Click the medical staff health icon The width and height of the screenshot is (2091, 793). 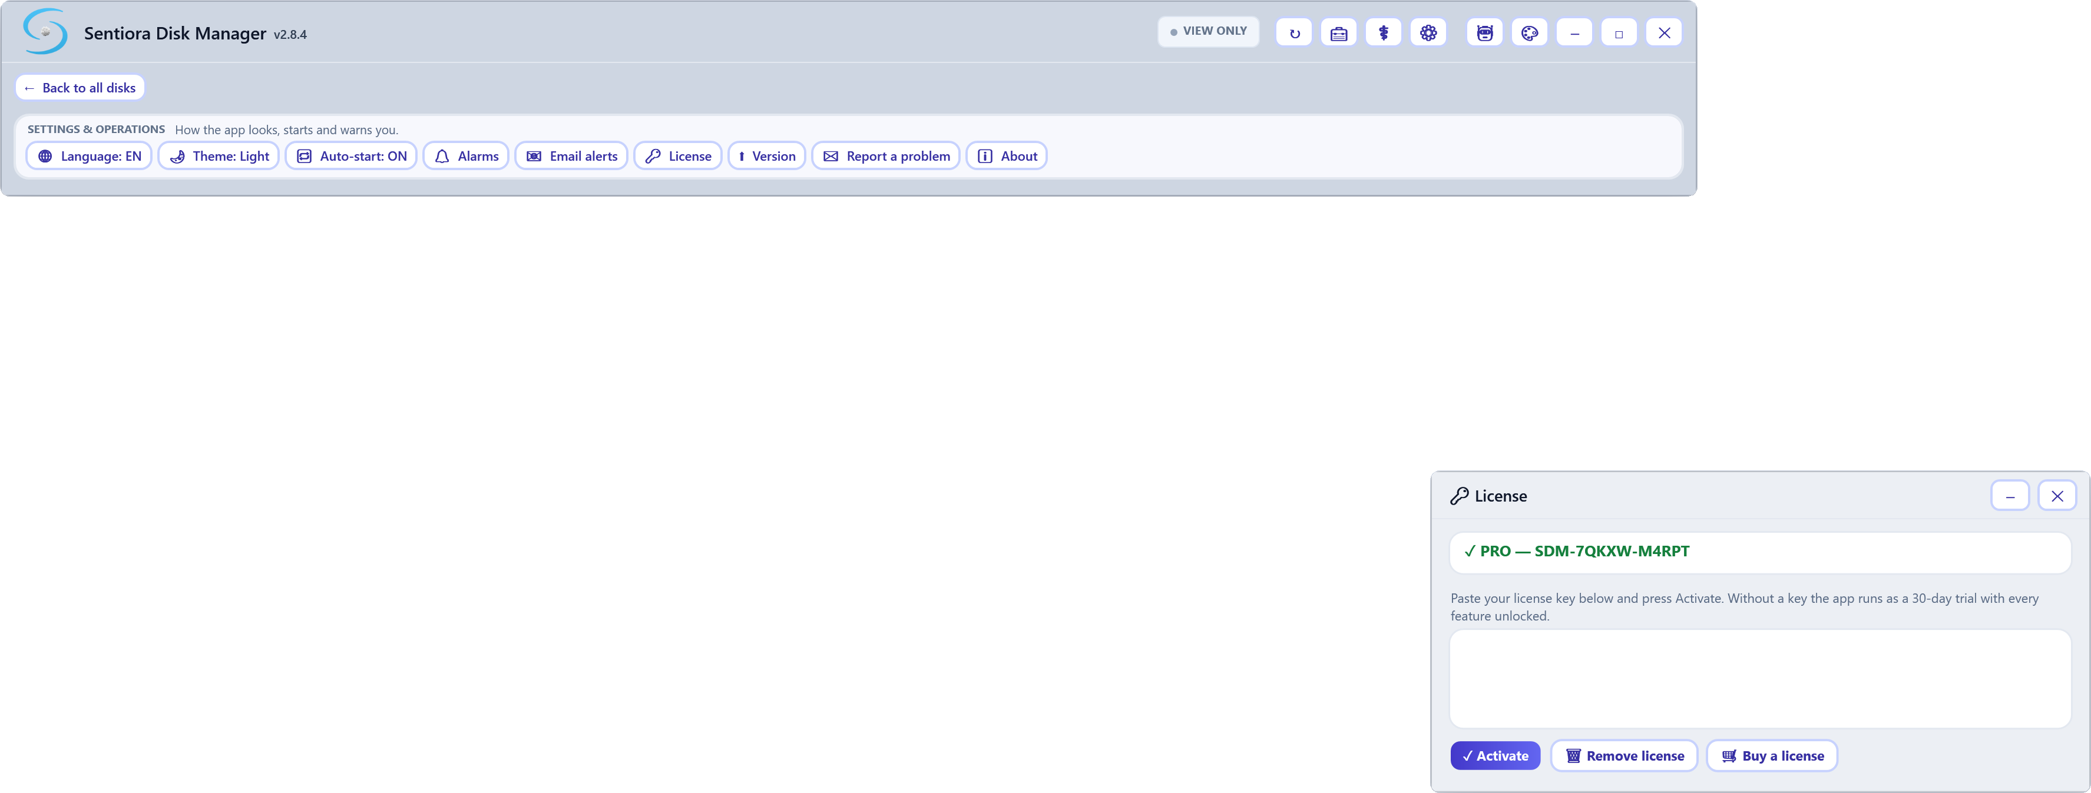pyautogui.click(x=1383, y=34)
